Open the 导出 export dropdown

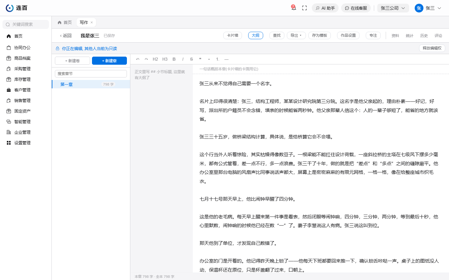pyautogui.click(x=296, y=35)
